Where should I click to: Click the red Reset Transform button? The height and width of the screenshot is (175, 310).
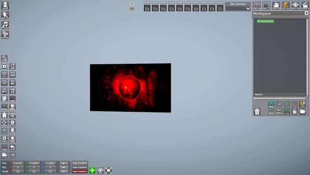[x=79, y=171]
